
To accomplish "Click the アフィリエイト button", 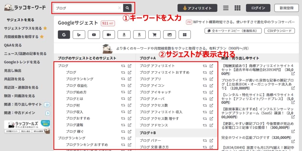I will [x=197, y=8].
